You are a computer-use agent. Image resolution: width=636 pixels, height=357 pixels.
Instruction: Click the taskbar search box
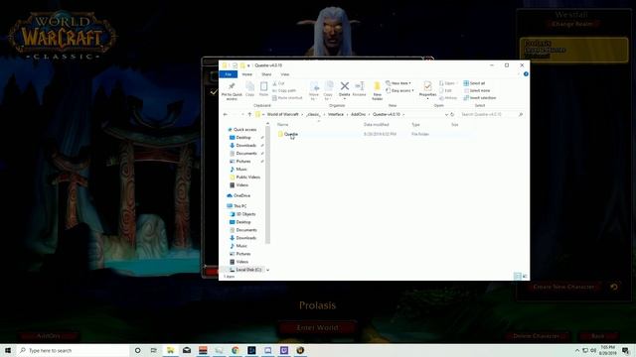click(x=73, y=350)
